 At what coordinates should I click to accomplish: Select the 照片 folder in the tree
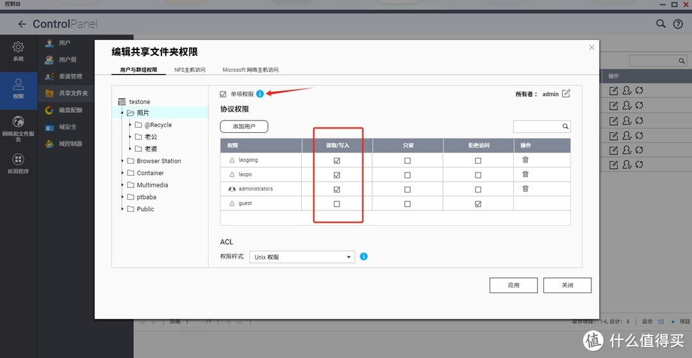143,113
